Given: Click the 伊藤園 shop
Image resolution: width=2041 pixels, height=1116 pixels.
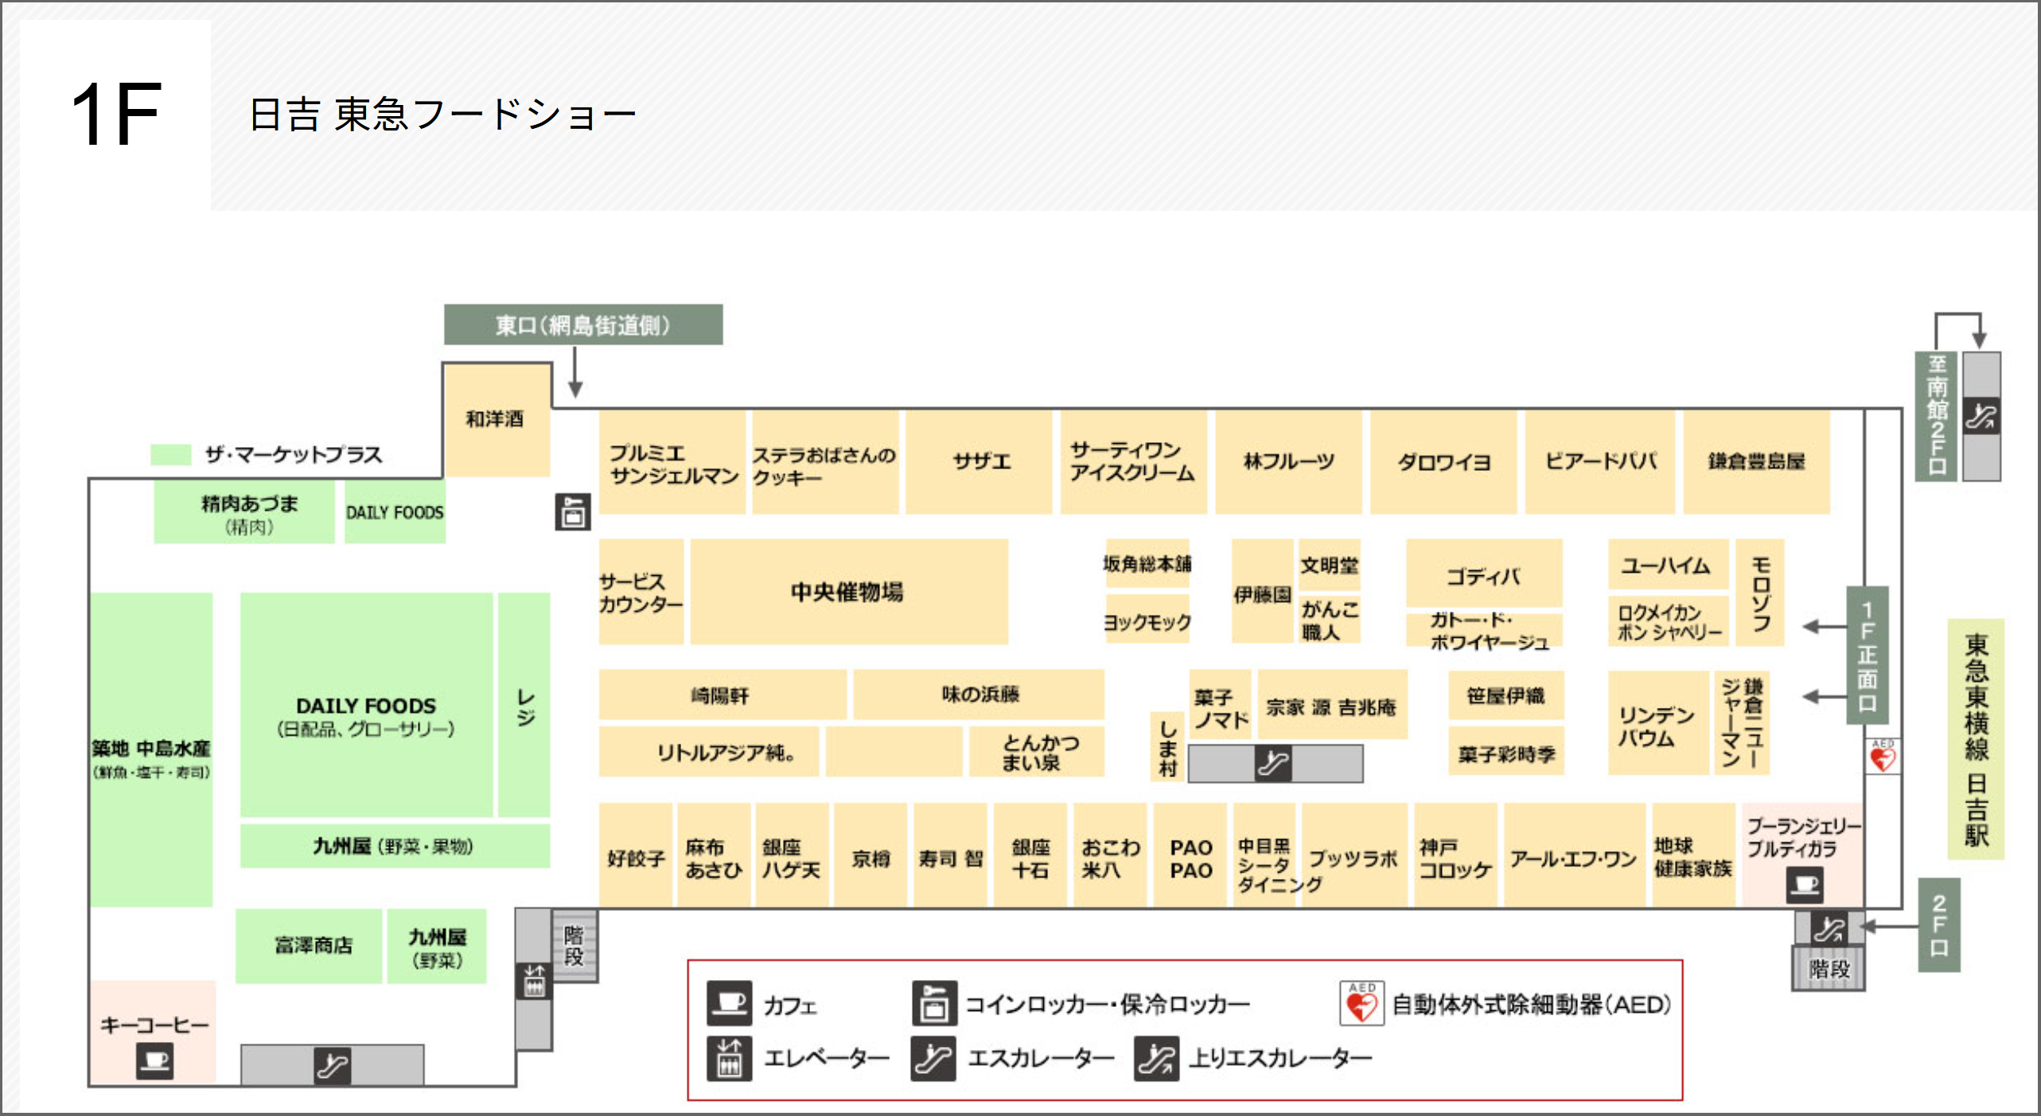Looking at the screenshot, I should tap(1262, 591).
